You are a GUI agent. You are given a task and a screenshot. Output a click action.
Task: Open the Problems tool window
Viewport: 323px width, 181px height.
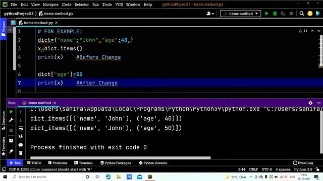[x=58, y=163]
